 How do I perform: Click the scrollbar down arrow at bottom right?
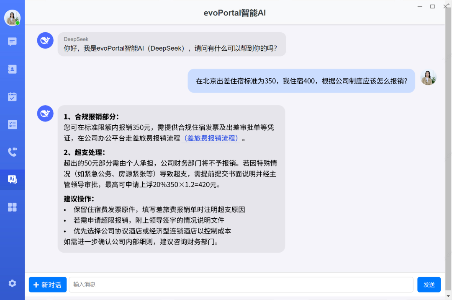[x=449, y=296]
